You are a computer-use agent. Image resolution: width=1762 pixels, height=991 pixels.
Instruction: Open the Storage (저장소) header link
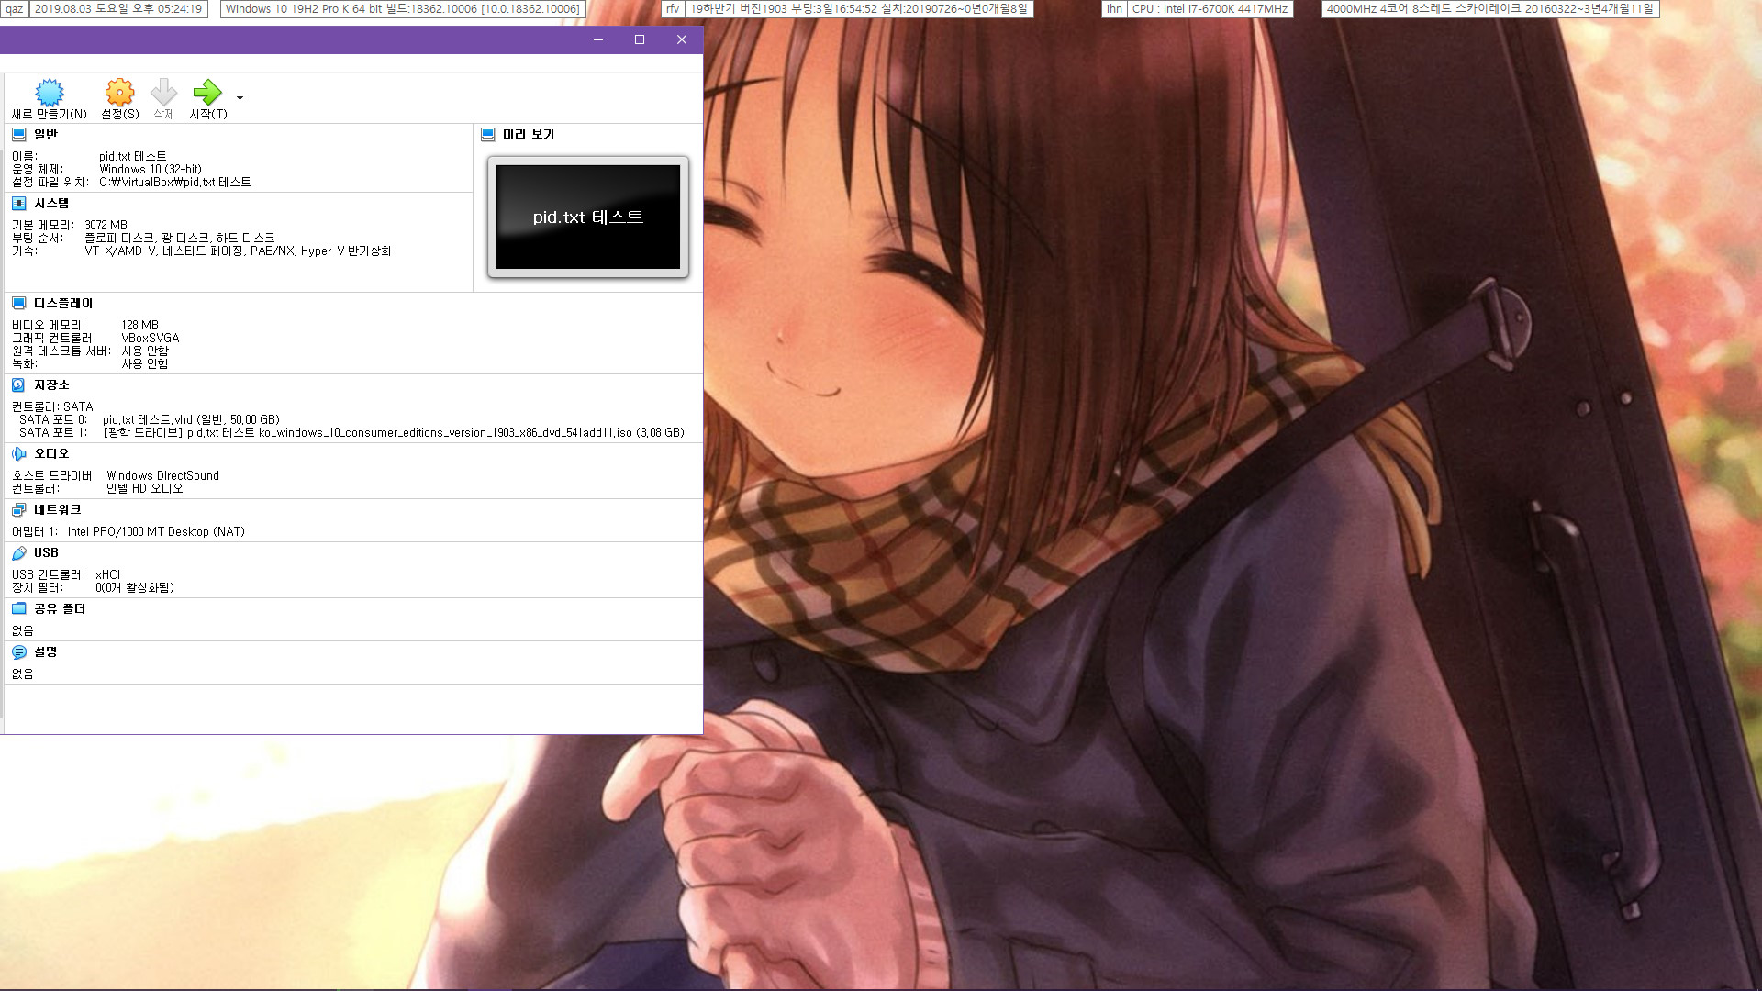(x=51, y=385)
